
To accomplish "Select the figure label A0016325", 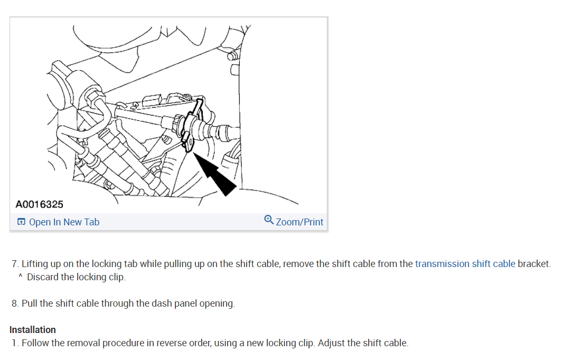I will (x=39, y=205).
